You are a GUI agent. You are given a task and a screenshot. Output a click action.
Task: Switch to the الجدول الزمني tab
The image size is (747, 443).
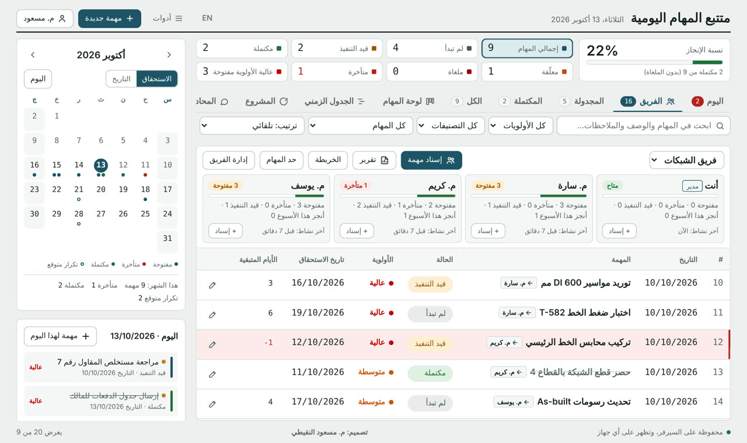[335, 101]
